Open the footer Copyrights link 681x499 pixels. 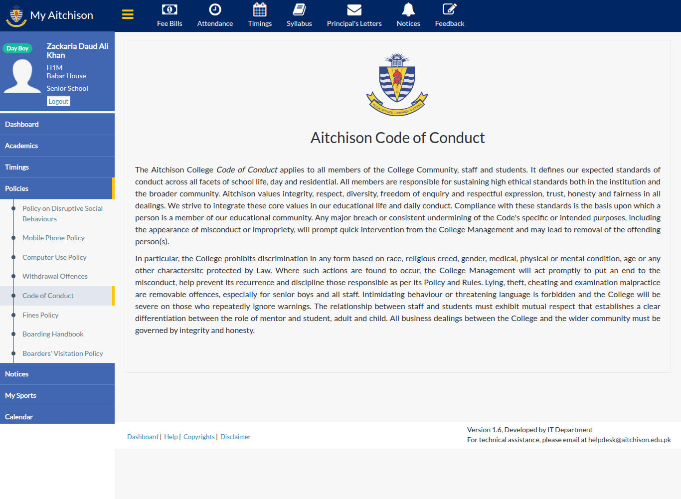(x=199, y=437)
